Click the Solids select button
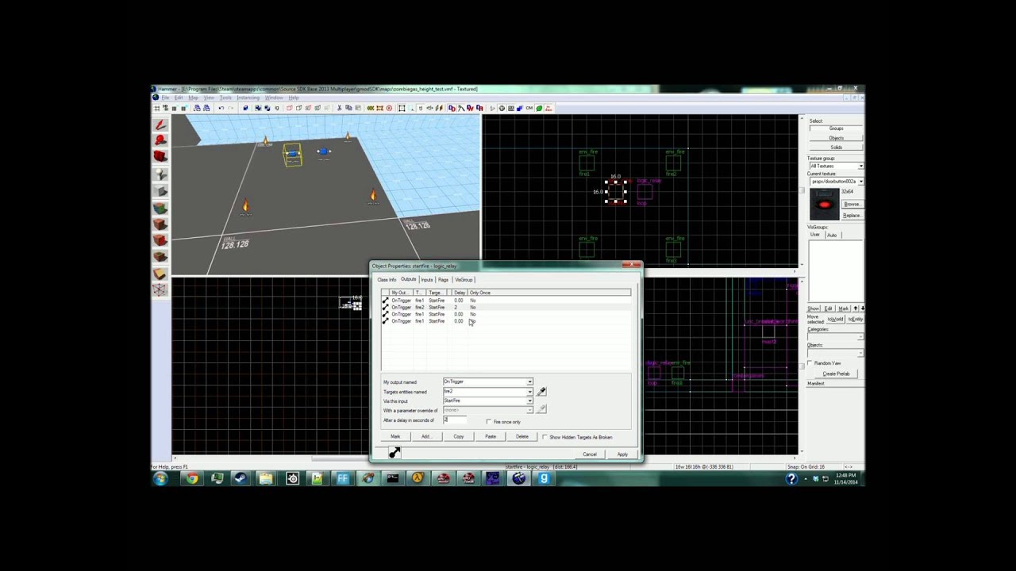The image size is (1016, 571). [x=837, y=148]
